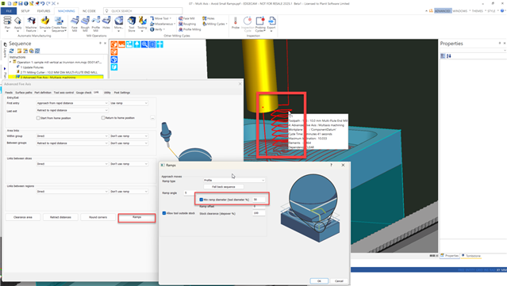Viewport: 507px width, 286px height.
Task: Launch the Simulate tool
Action: (45, 24)
